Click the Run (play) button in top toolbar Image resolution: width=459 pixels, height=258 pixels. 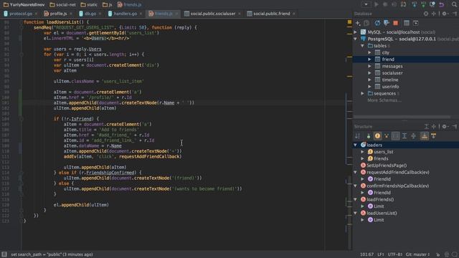[376, 4]
